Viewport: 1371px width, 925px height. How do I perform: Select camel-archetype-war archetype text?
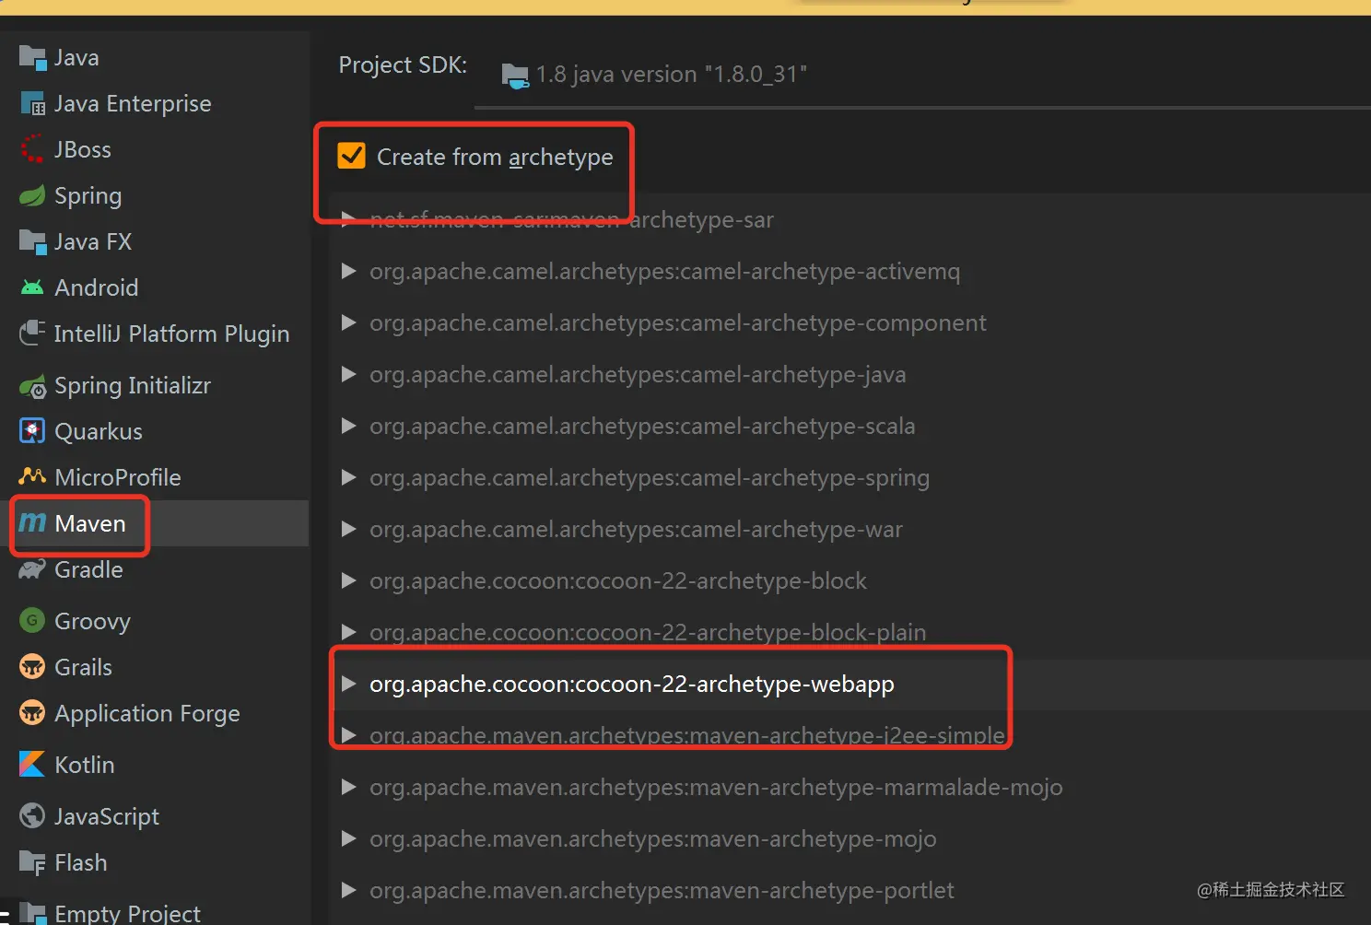click(x=636, y=530)
